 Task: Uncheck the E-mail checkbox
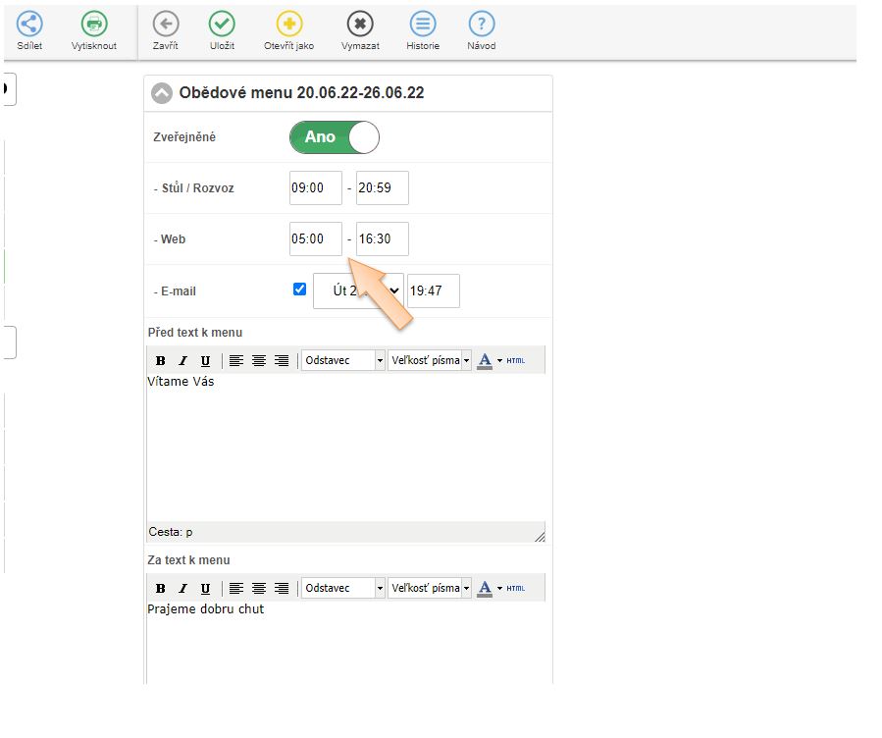(300, 290)
